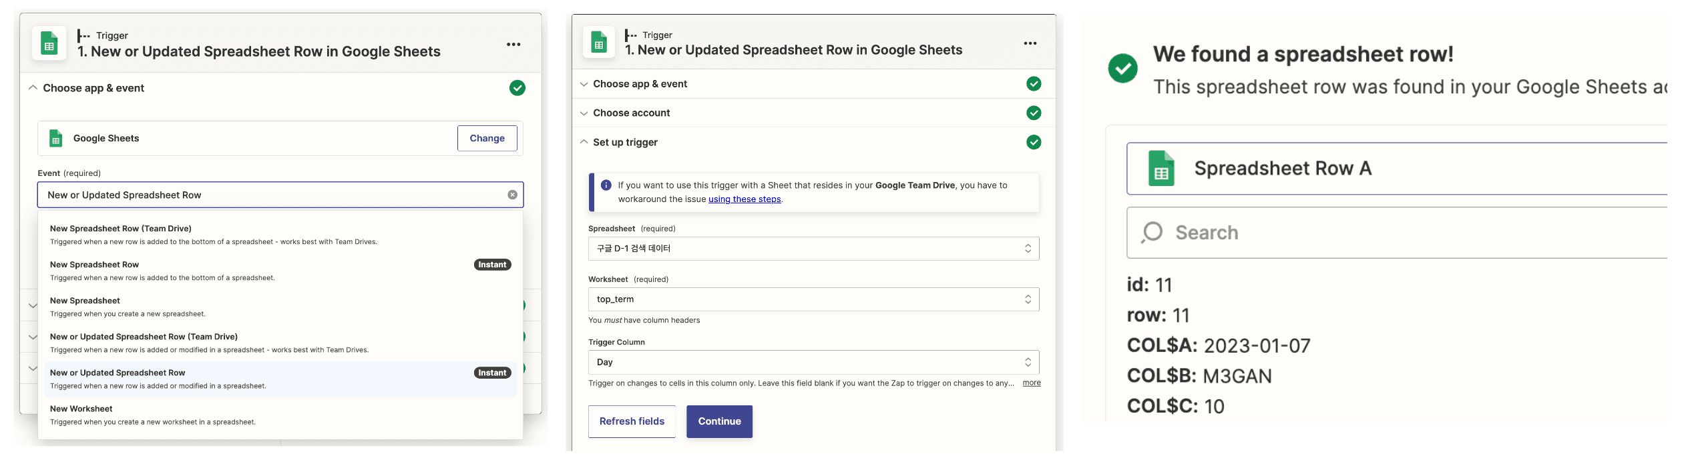Click the search magnifier icon

[1152, 233]
